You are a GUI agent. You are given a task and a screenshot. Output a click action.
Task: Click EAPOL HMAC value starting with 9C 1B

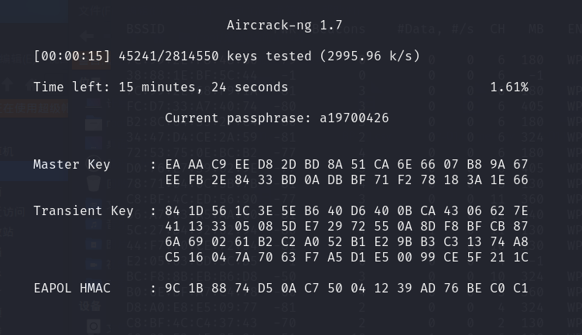(x=346, y=289)
